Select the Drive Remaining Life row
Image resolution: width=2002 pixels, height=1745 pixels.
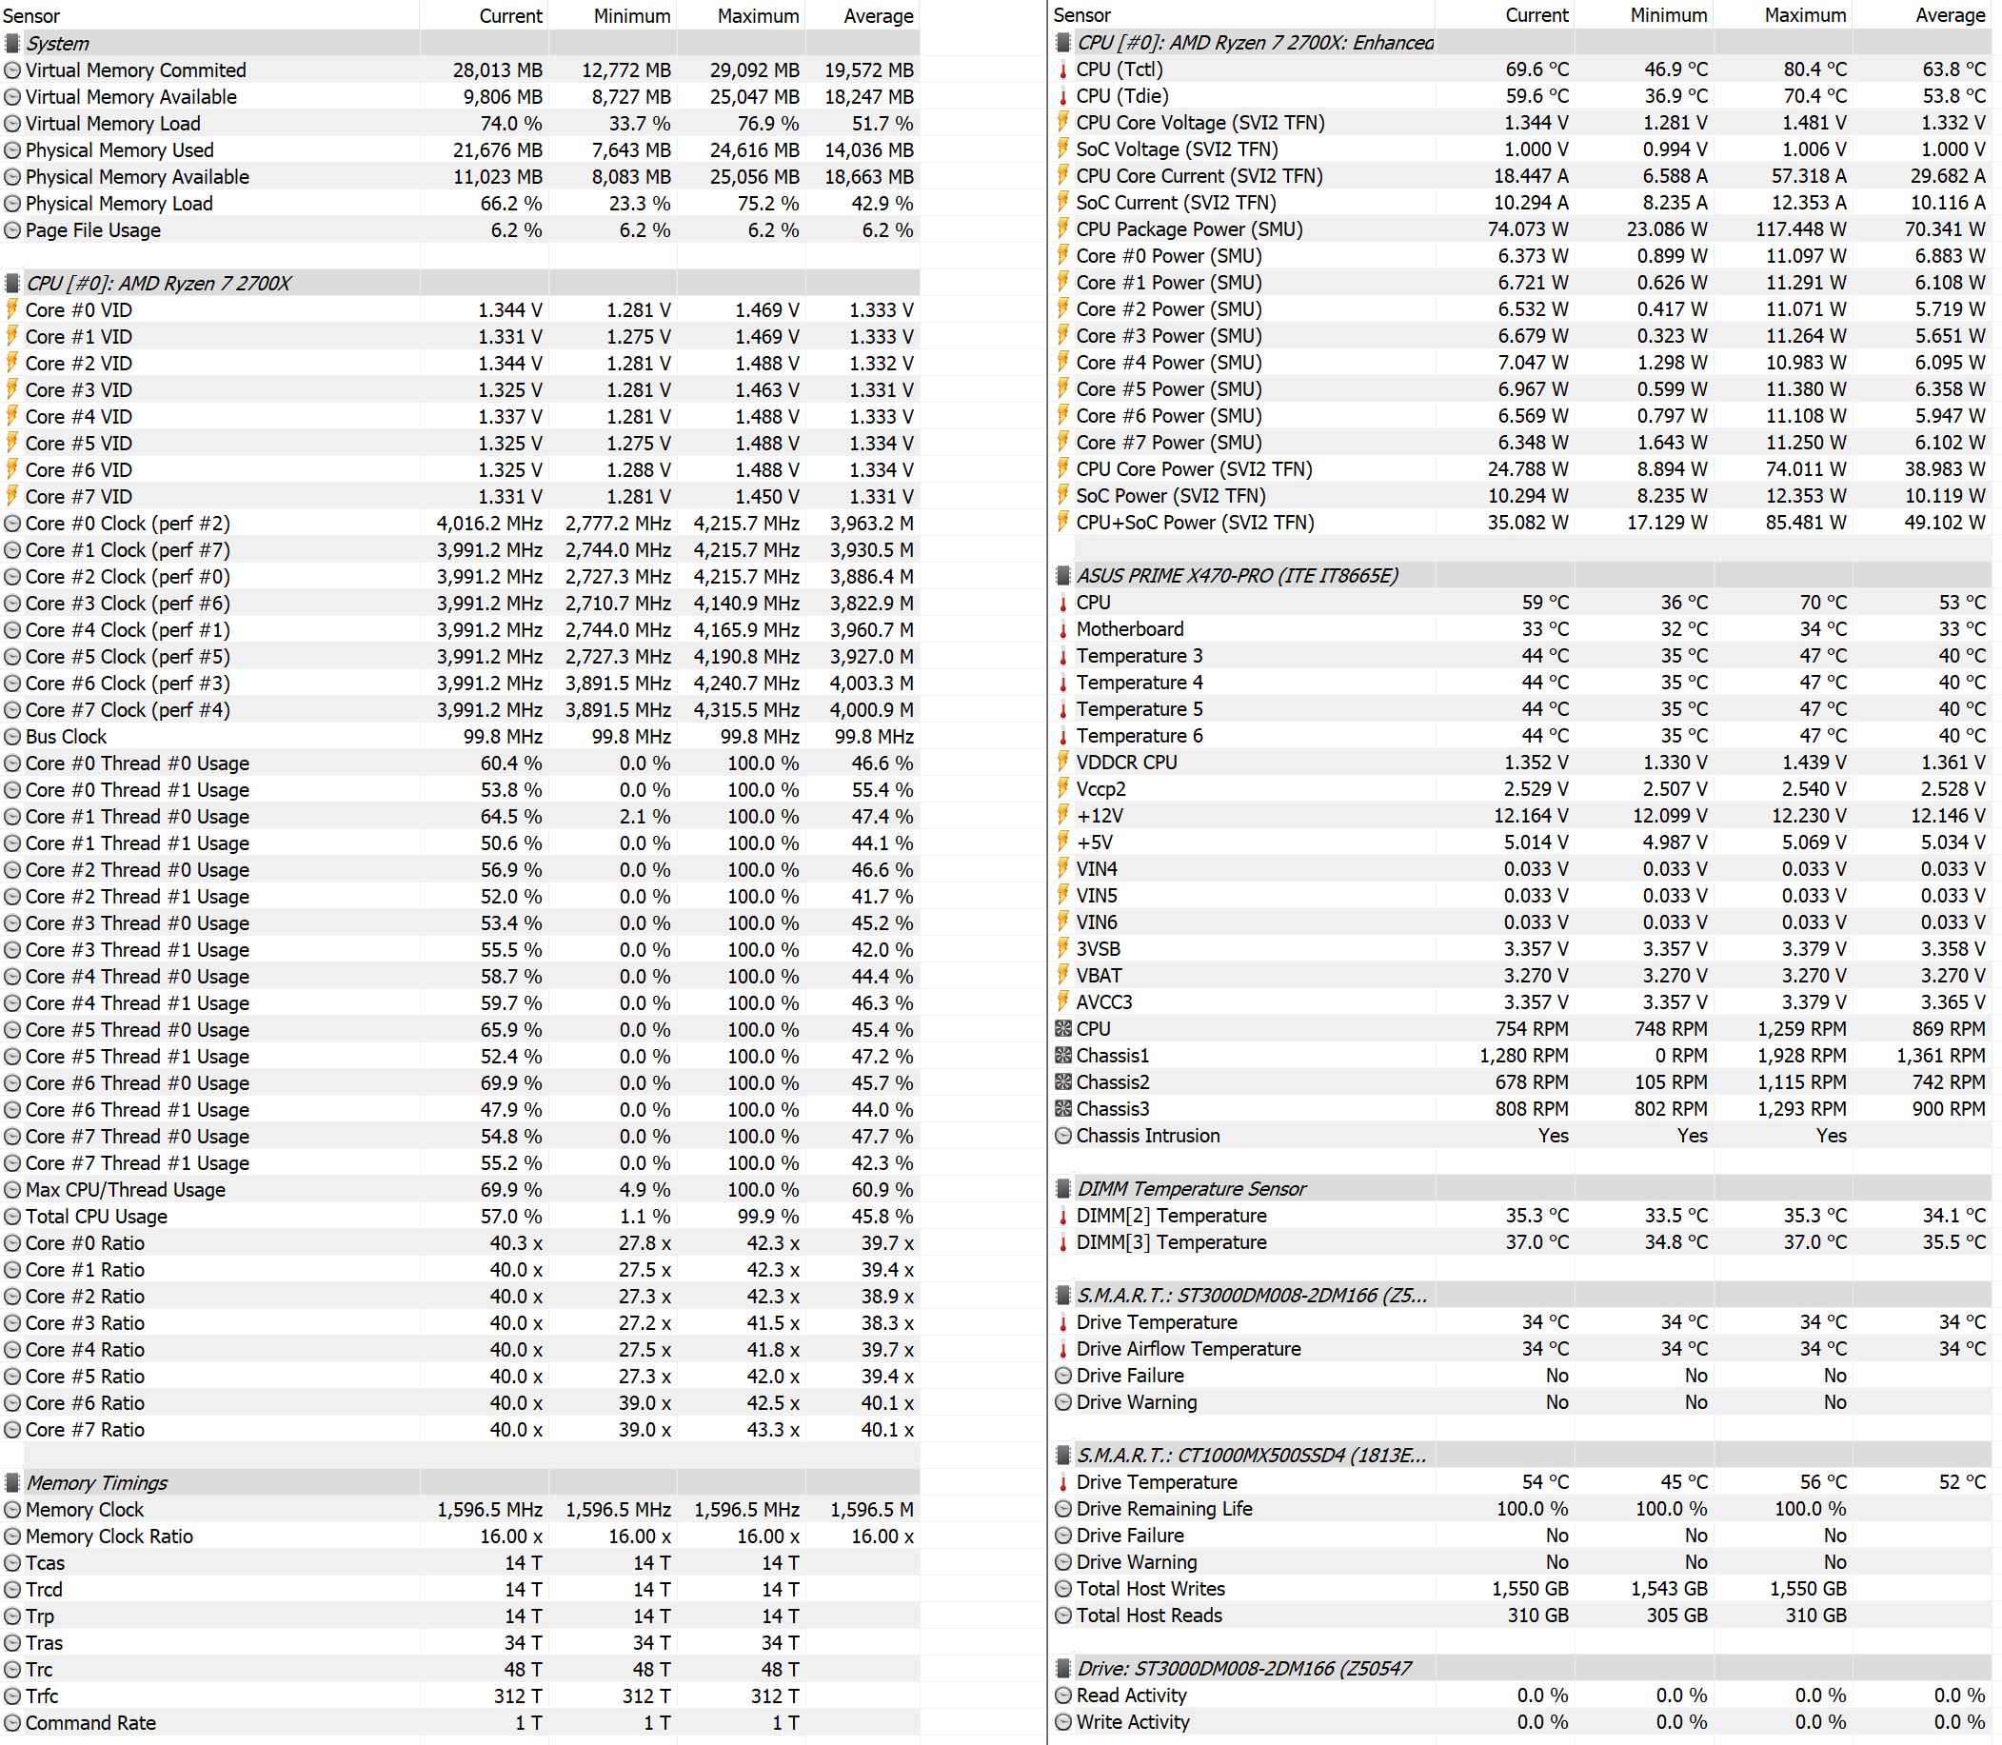(1163, 1509)
